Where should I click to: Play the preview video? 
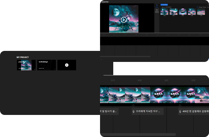pyautogui.click(x=124, y=20)
